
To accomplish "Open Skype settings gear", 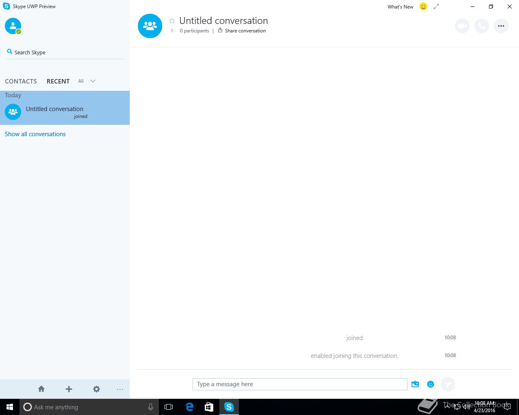I will (97, 389).
